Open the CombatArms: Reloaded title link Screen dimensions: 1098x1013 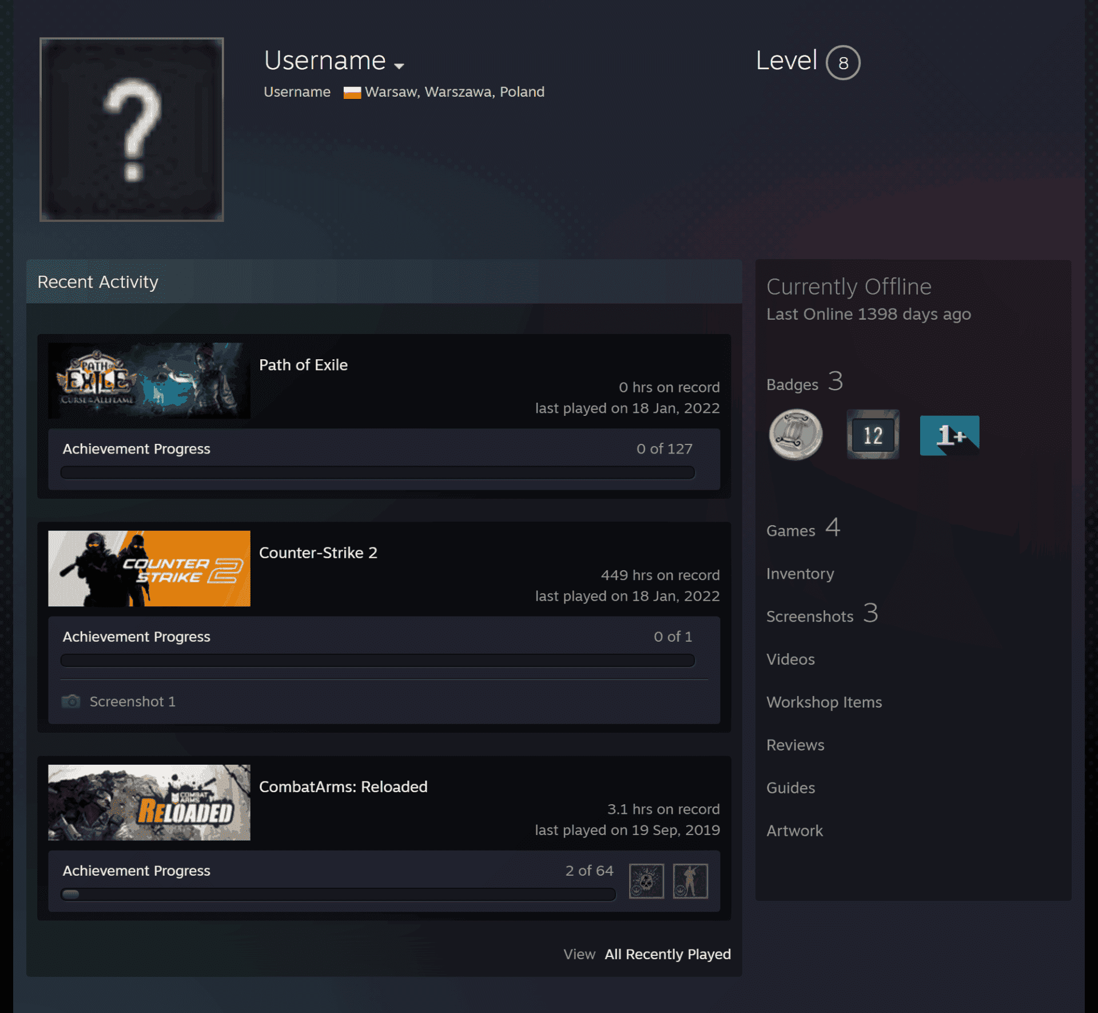click(343, 786)
